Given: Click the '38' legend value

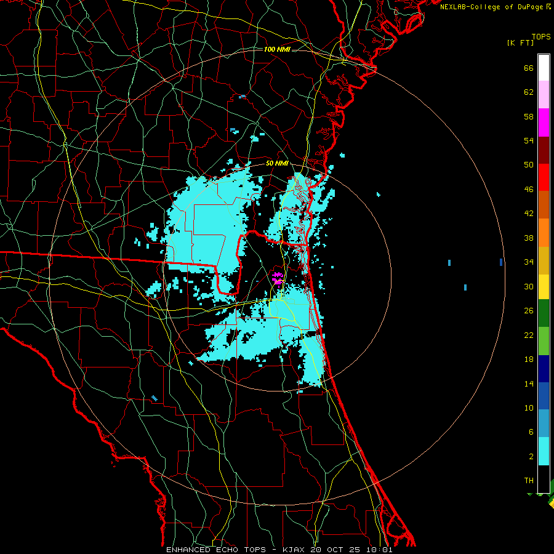Looking at the screenshot, I should click(529, 238).
